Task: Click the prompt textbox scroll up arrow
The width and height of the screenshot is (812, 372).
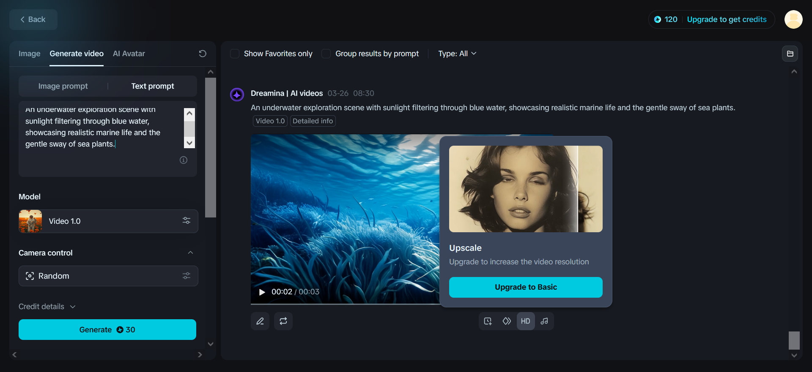Action: click(x=189, y=113)
